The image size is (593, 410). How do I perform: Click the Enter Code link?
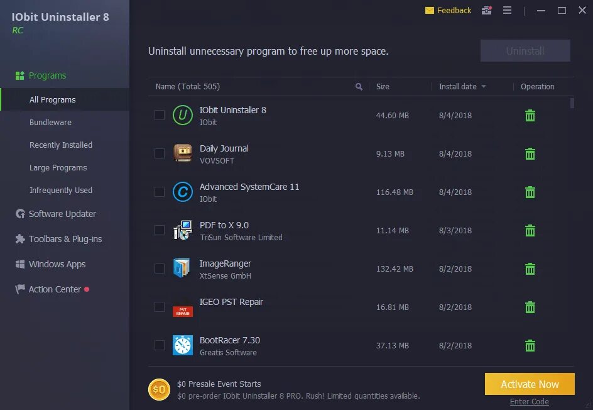(x=529, y=402)
